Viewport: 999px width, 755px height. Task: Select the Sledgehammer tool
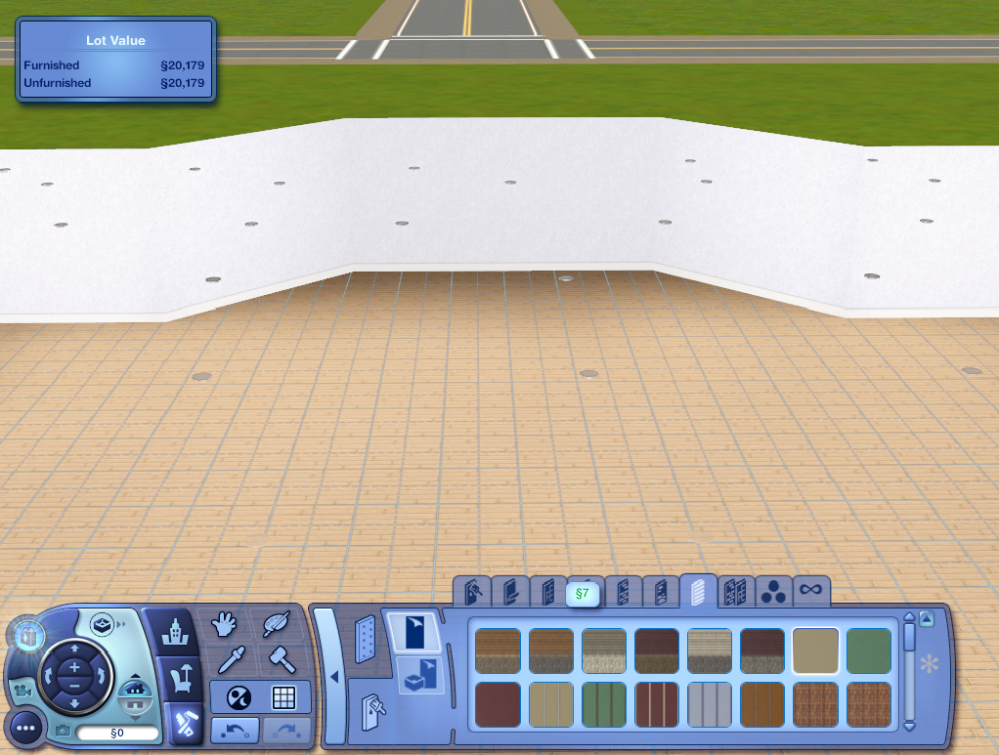coord(282,659)
